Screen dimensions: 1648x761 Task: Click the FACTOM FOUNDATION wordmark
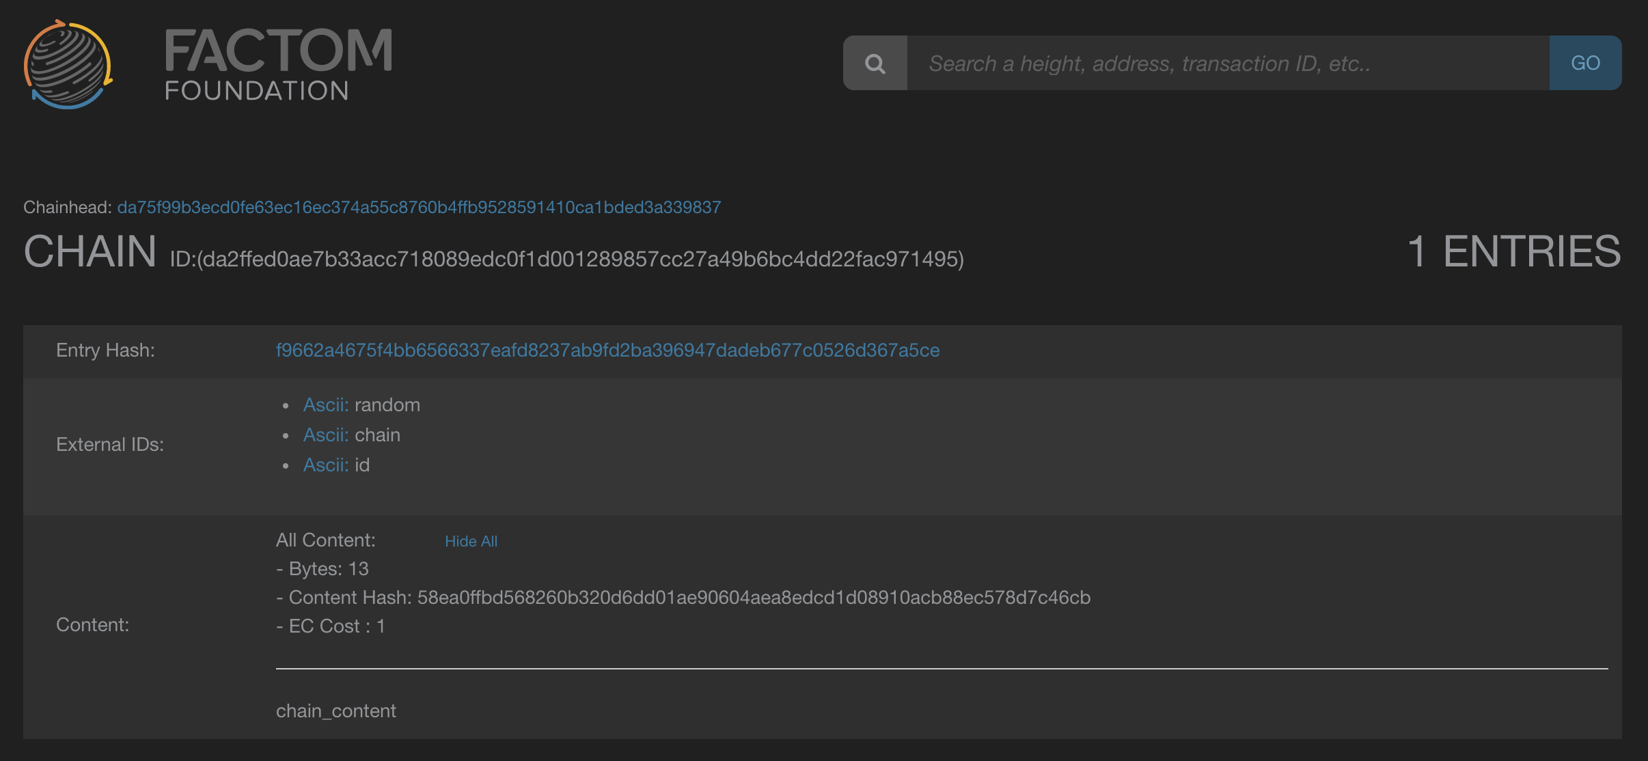[278, 64]
